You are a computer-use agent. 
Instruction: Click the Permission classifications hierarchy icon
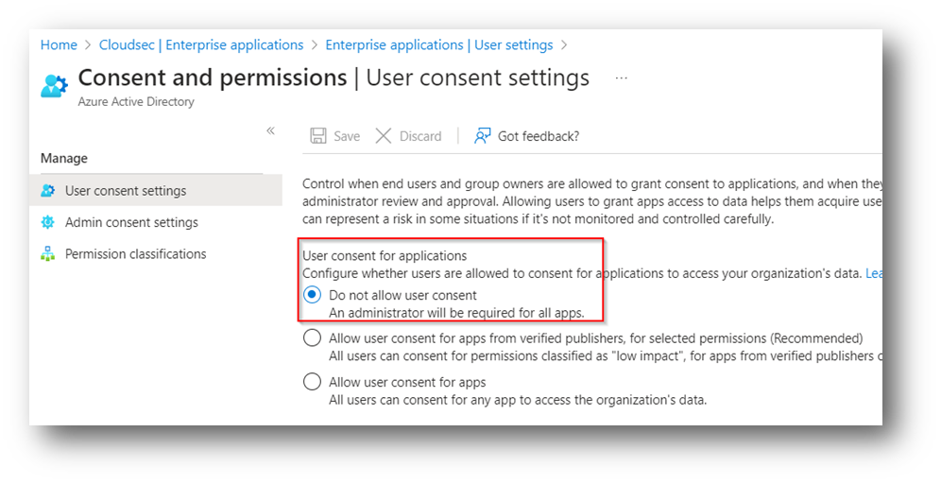(x=47, y=254)
